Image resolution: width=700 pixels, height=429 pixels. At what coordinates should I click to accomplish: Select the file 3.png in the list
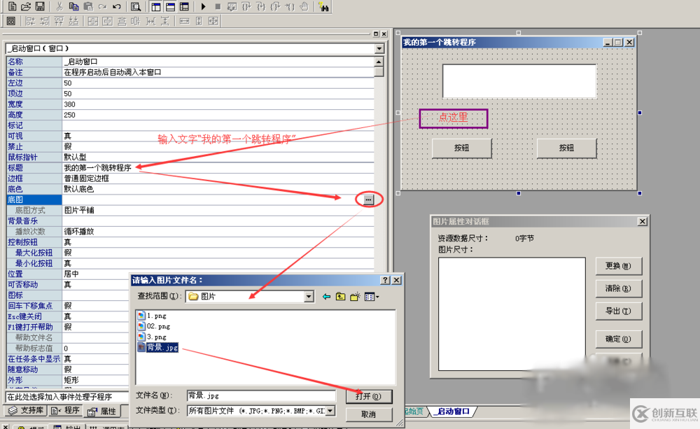point(152,337)
